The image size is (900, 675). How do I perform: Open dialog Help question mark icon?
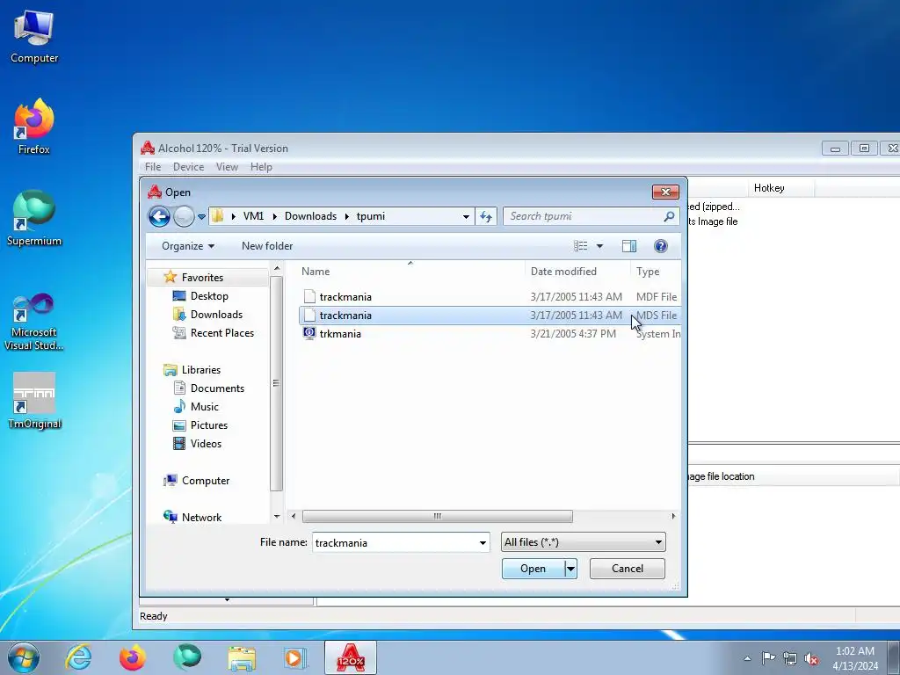click(661, 246)
